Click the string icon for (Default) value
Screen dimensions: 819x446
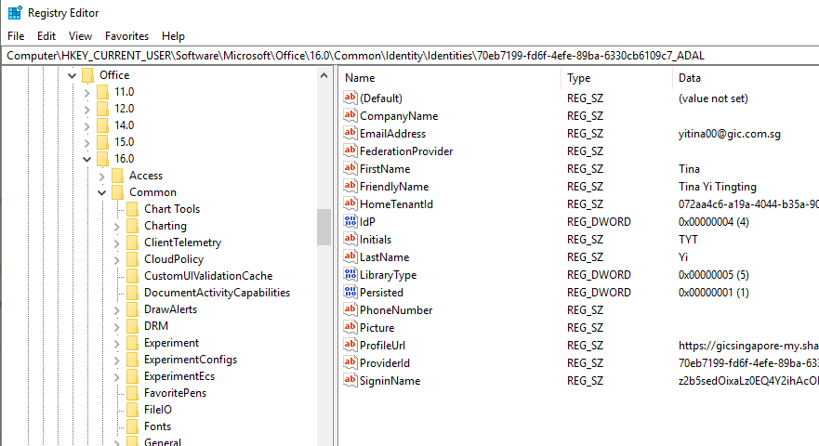tap(350, 98)
